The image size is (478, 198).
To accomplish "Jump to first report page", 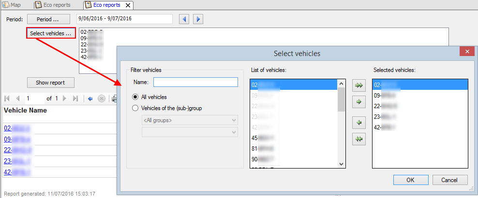I will (x=7, y=99).
